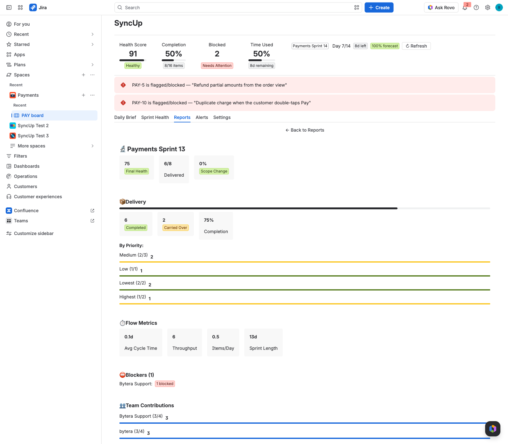Click in the Search field
Image resolution: width=508 pixels, height=444 pixels.
coord(238,8)
